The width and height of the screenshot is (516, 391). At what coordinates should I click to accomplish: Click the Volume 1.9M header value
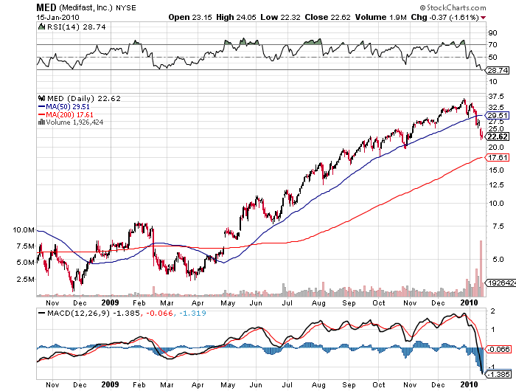pyautogui.click(x=381, y=18)
